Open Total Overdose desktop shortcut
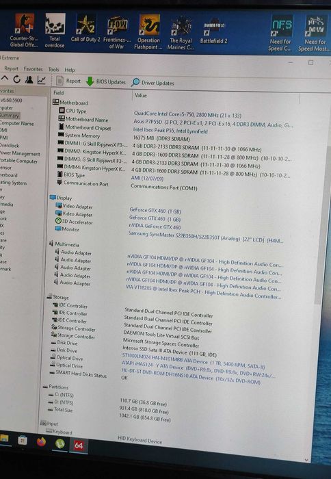 [x=55, y=31]
